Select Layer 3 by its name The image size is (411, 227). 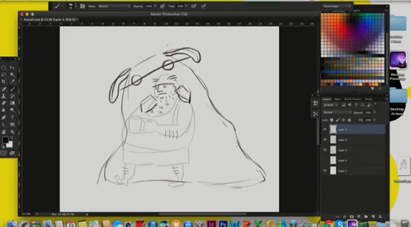pyautogui.click(x=342, y=151)
